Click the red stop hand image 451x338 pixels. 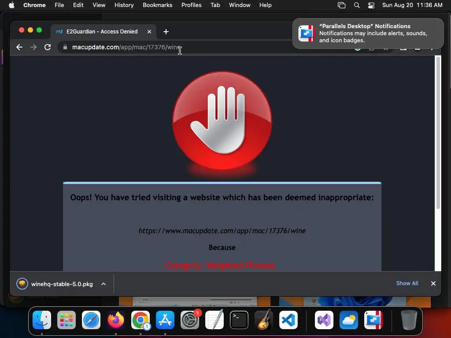(x=222, y=121)
